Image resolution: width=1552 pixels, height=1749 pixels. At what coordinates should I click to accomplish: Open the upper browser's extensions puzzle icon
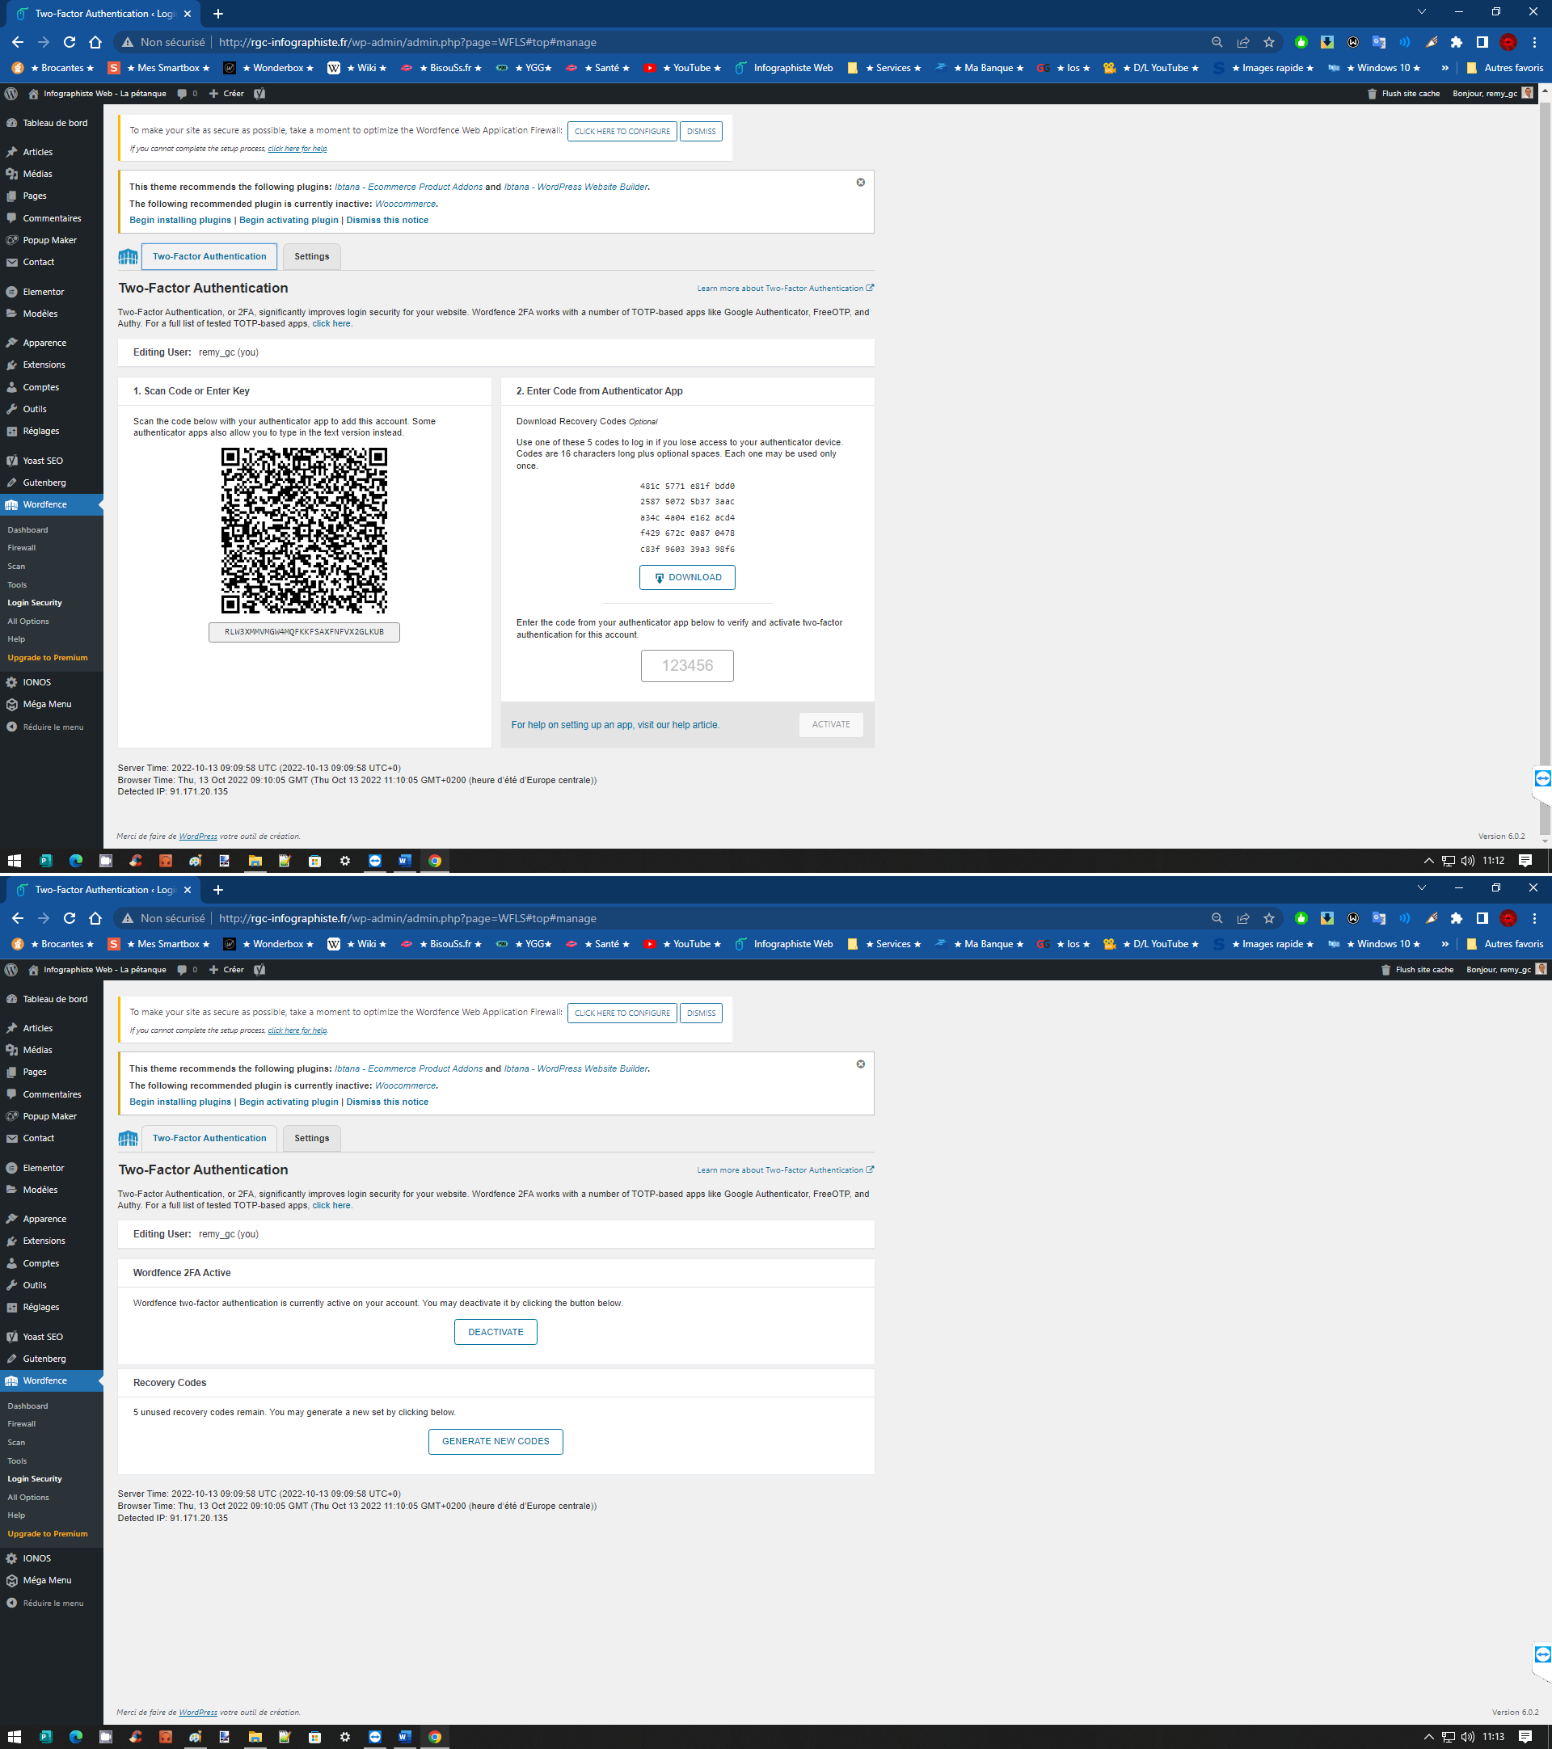1456,42
